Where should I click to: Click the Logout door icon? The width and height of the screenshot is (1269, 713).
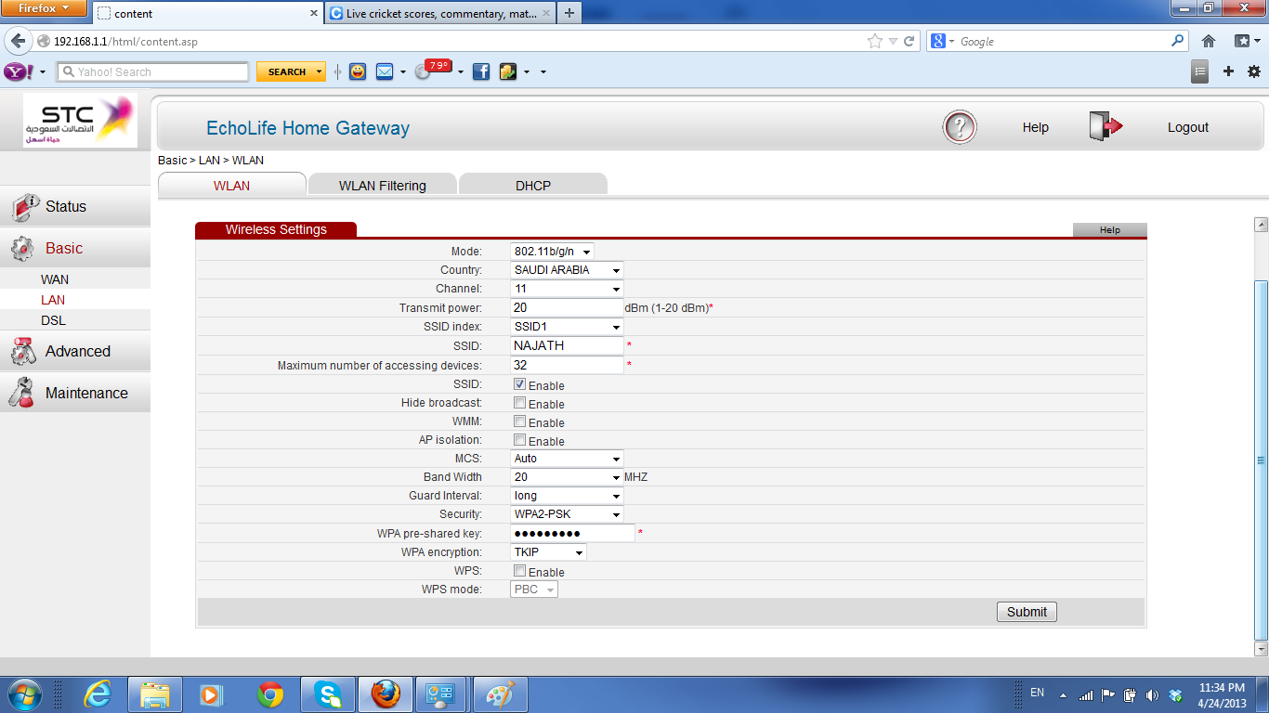tap(1105, 127)
